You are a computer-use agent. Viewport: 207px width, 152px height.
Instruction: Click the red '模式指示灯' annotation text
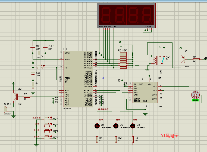click(x=103, y=109)
